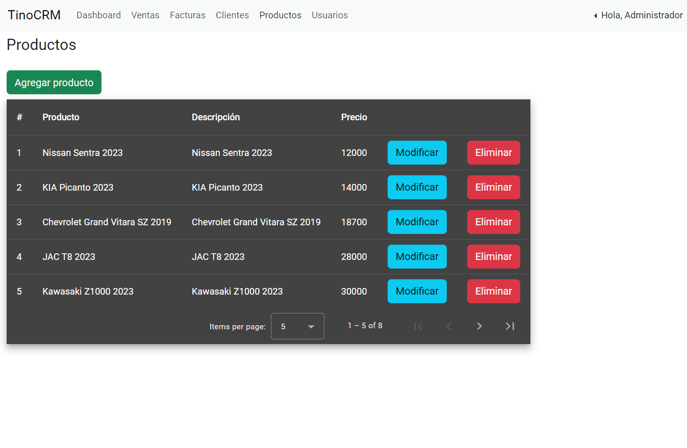Delete the JAC T8 2023 product
Screen dimensions: 687x448
pyautogui.click(x=494, y=257)
